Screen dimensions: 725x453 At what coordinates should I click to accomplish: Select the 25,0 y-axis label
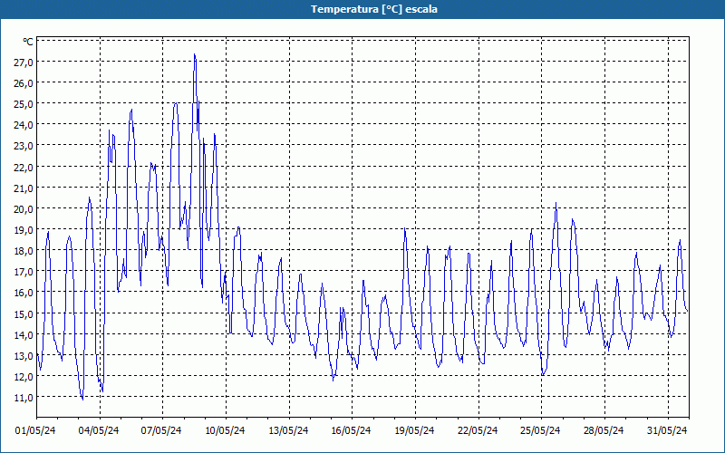point(24,104)
